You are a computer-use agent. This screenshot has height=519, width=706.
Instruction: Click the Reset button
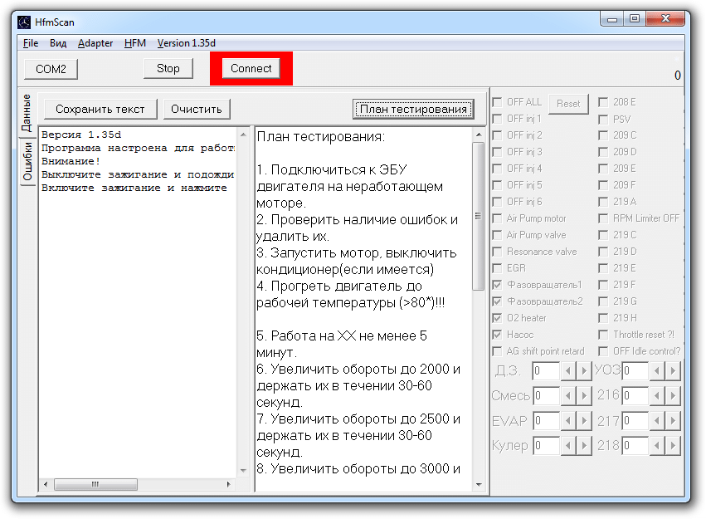click(x=568, y=104)
